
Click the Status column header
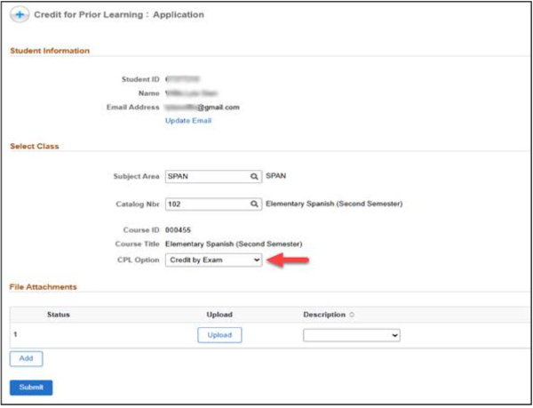[x=58, y=314]
